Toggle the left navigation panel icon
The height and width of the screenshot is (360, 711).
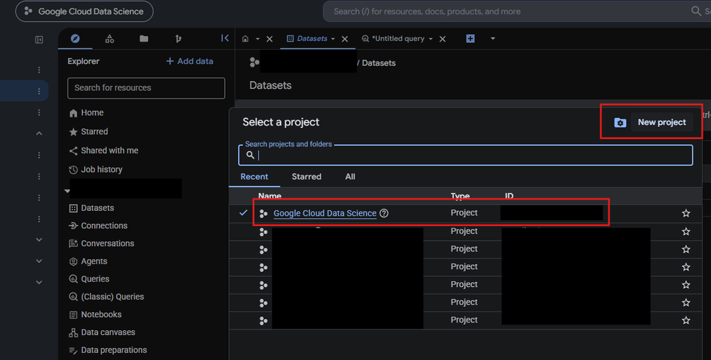(x=39, y=40)
